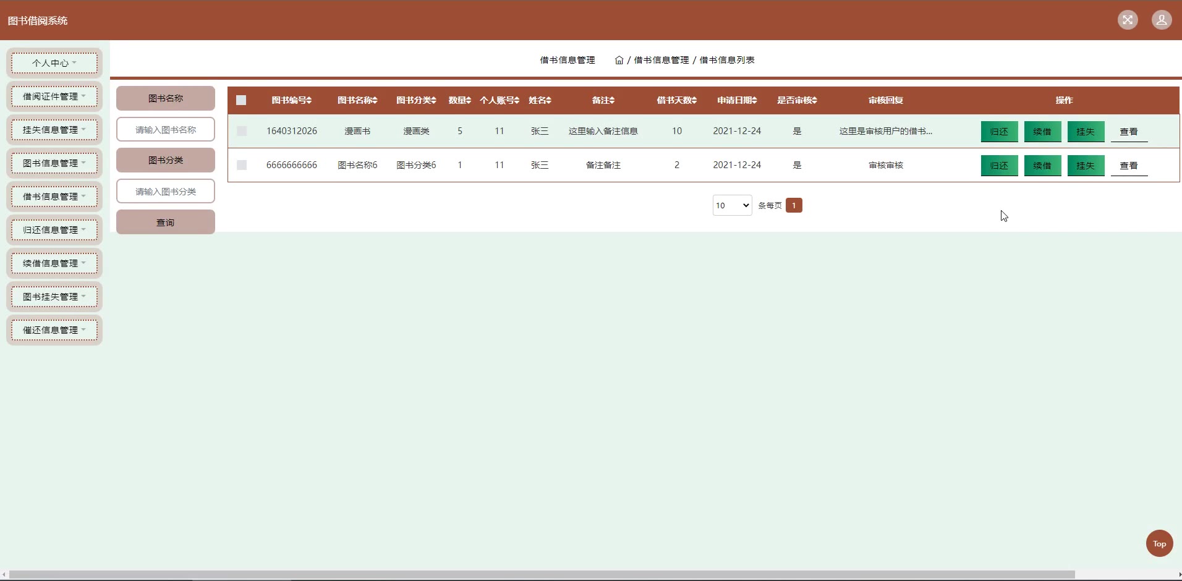Expand the 借阅证件管理 sidebar menu
This screenshot has width=1182, height=581.
pyautogui.click(x=54, y=96)
